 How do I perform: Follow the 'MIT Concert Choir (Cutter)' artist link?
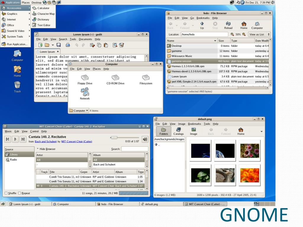(77, 142)
